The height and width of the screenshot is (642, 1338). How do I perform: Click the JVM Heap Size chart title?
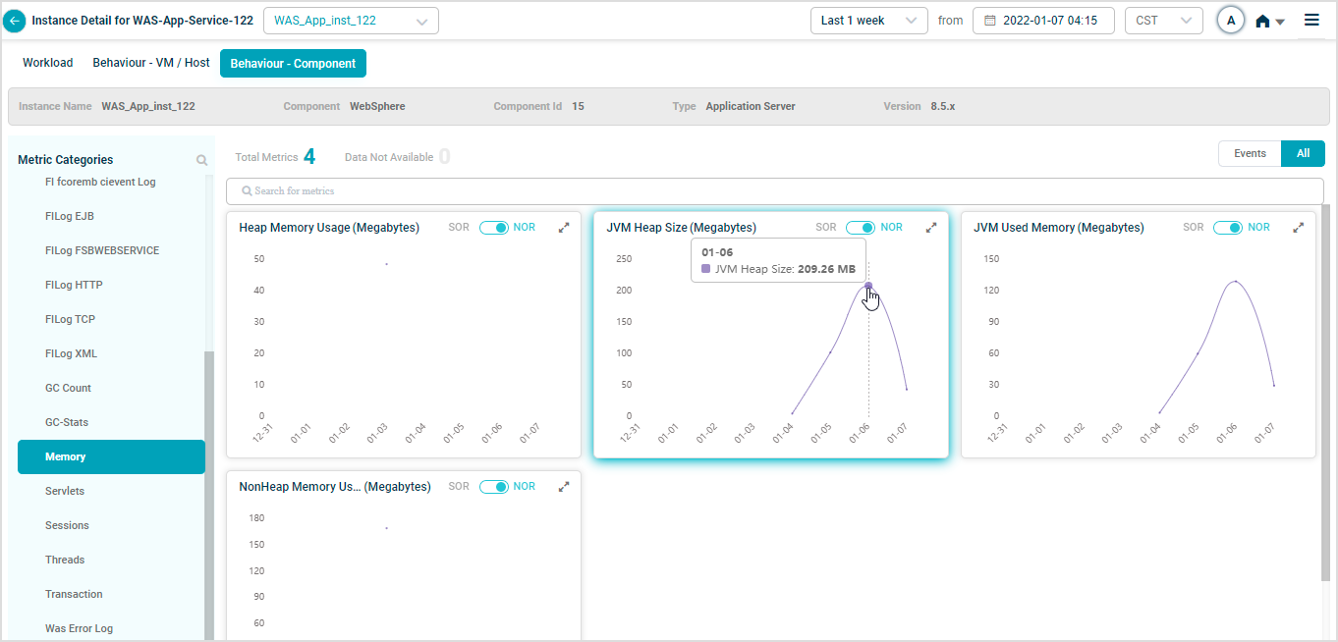[x=682, y=228]
